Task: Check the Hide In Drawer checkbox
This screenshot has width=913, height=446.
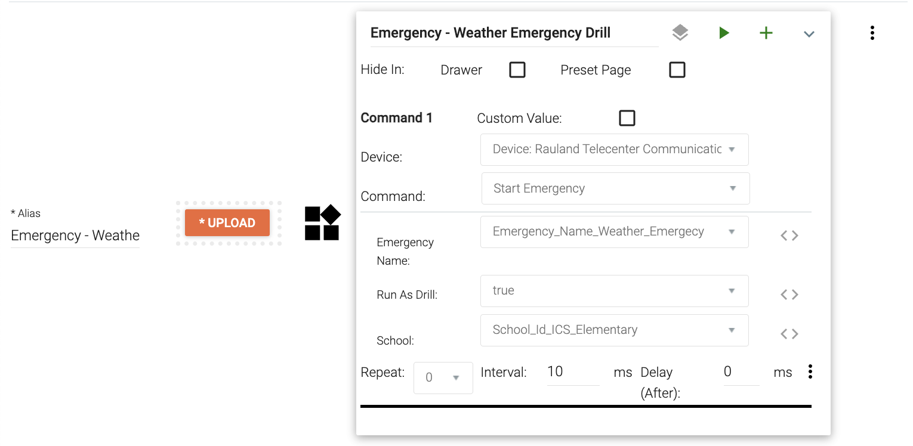Action: click(517, 70)
